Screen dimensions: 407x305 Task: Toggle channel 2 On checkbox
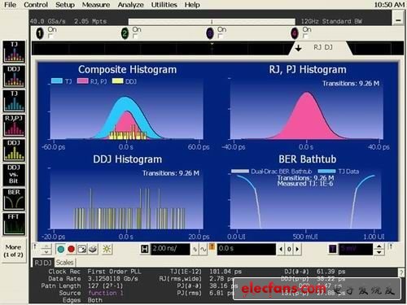point(135,36)
